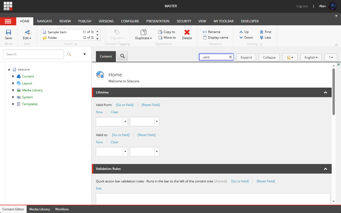Click Now link under Valid from
The width and height of the screenshot is (341, 213).
tap(99, 112)
